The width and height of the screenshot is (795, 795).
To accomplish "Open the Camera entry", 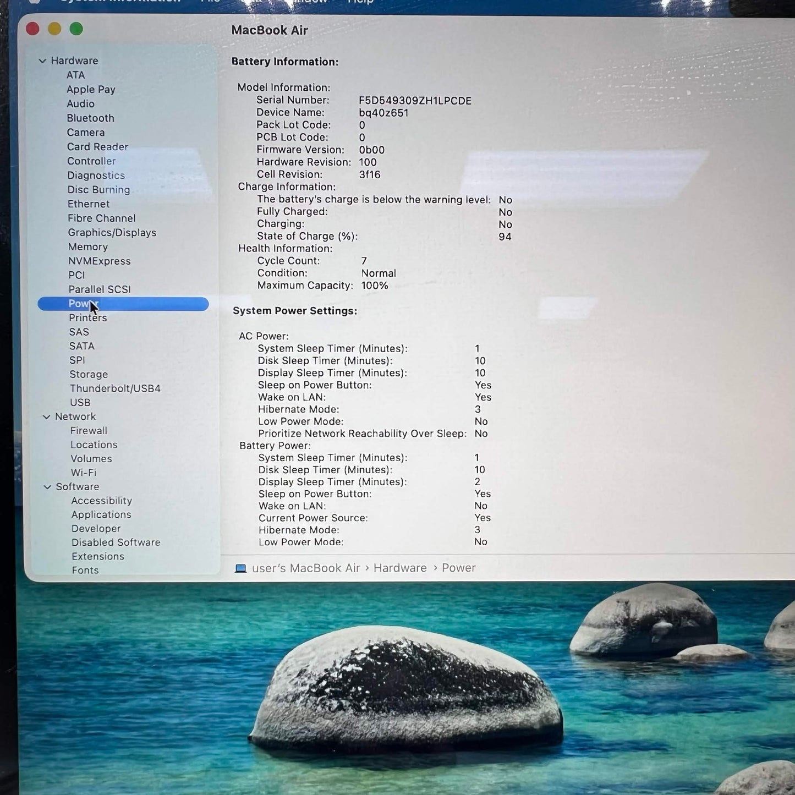I will tap(85, 132).
